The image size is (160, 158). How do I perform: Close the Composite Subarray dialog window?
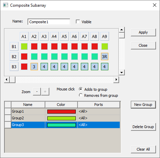pos(155,5)
